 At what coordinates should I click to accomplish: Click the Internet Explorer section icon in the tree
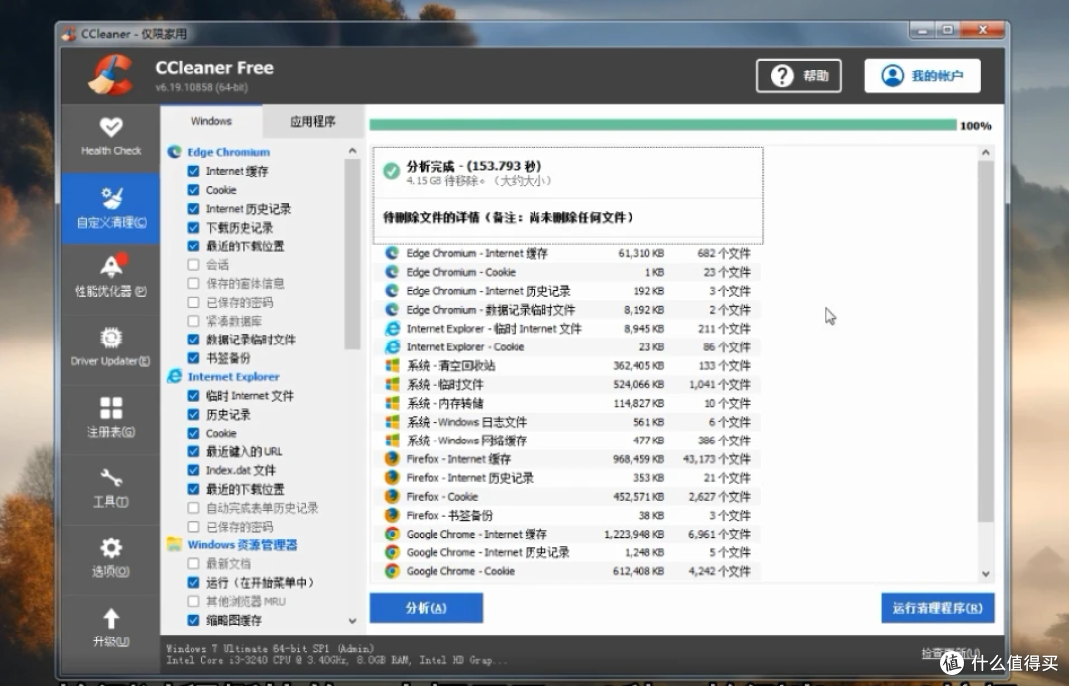[x=174, y=376]
